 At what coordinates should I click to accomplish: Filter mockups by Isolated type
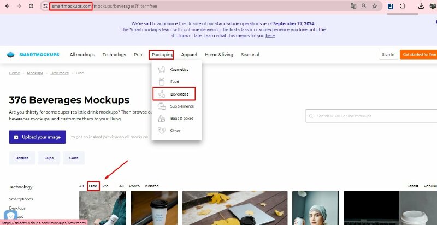tap(152, 186)
